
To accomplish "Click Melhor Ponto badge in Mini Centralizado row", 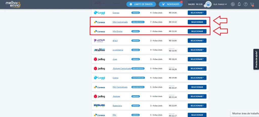I will click(138, 22).
